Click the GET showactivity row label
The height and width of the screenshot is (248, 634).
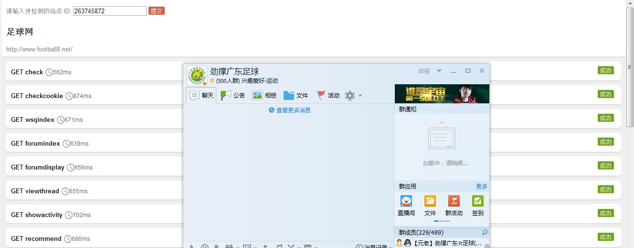pos(37,215)
